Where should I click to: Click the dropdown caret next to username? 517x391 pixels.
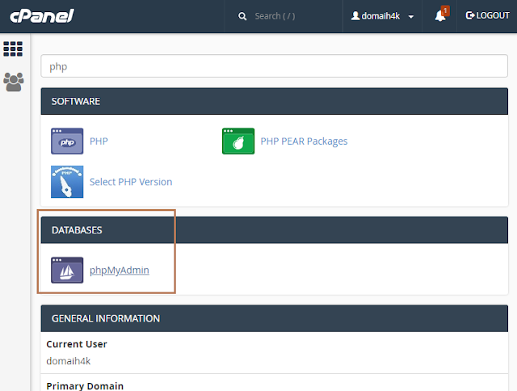tap(411, 16)
